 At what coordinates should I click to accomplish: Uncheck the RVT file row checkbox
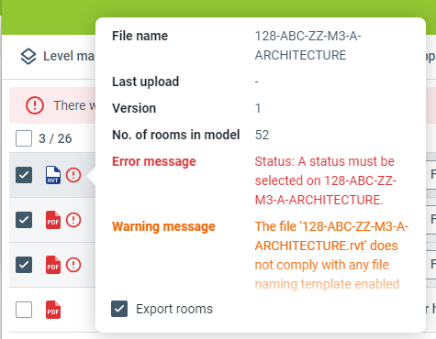click(x=24, y=175)
